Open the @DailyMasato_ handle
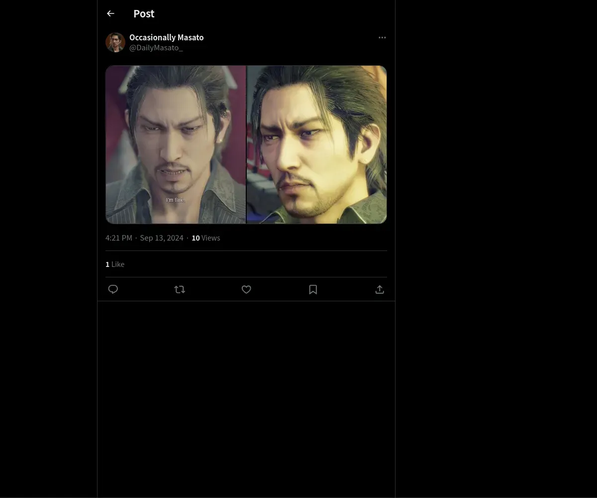Screen dimensions: 597x498 pos(156,48)
